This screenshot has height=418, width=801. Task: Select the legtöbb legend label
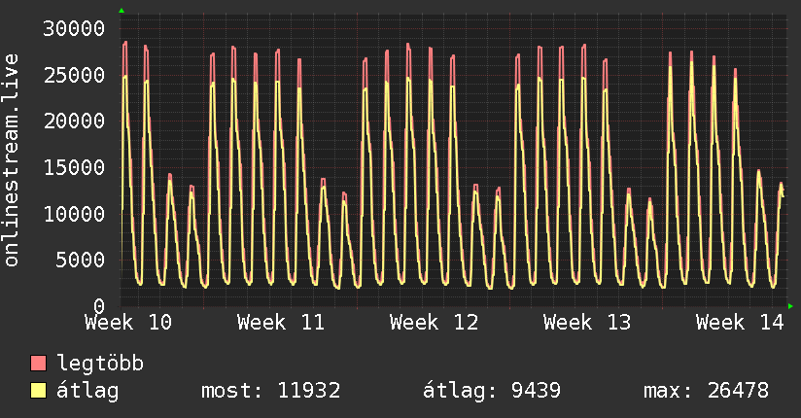pos(100,364)
